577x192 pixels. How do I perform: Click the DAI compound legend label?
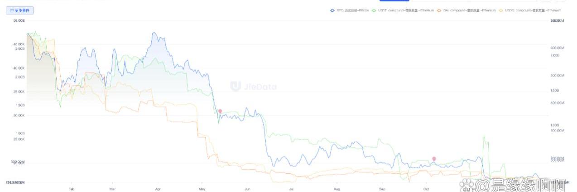470,10
